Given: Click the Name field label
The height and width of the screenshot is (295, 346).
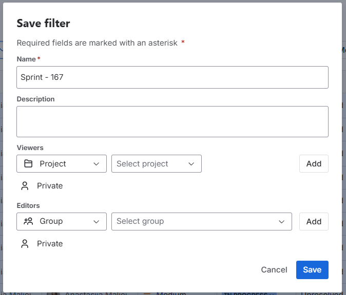Looking at the screenshot, I should pyautogui.click(x=26, y=59).
